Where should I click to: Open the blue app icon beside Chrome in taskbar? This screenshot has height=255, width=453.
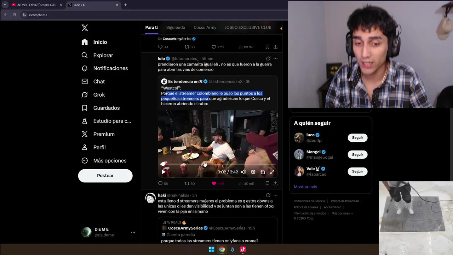tap(232, 249)
